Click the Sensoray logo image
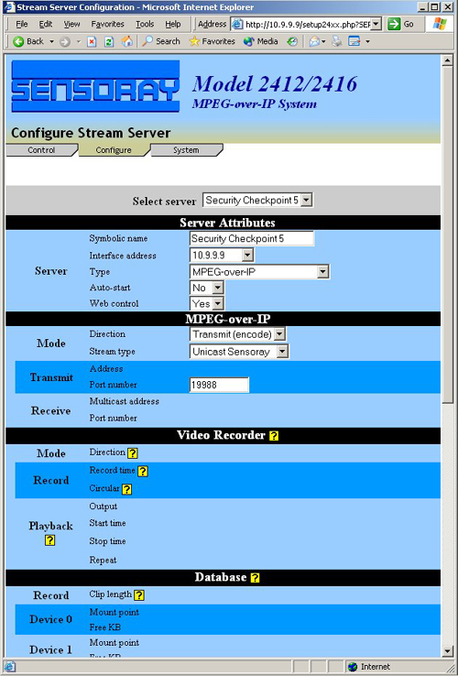The image size is (458, 676). pos(95,86)
